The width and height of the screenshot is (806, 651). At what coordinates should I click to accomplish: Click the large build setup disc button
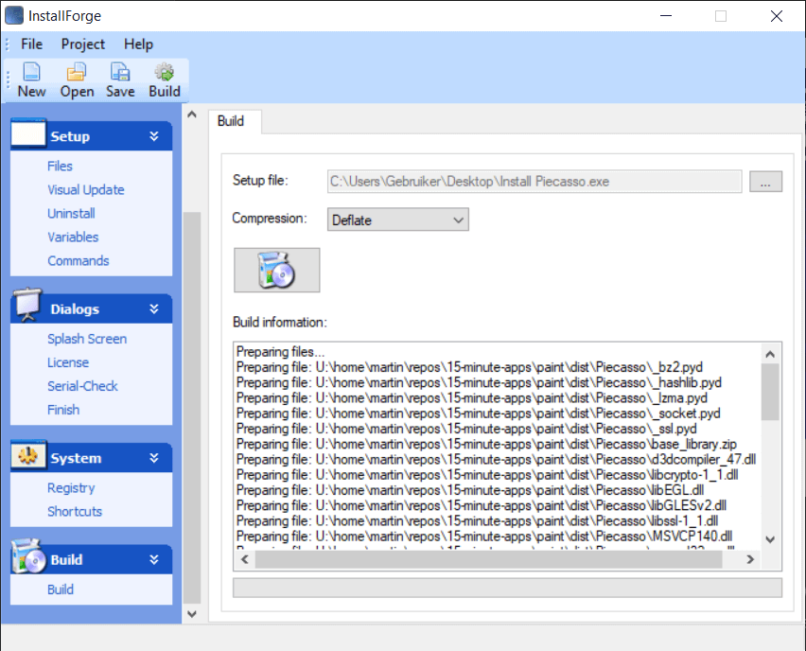point(276,270)
